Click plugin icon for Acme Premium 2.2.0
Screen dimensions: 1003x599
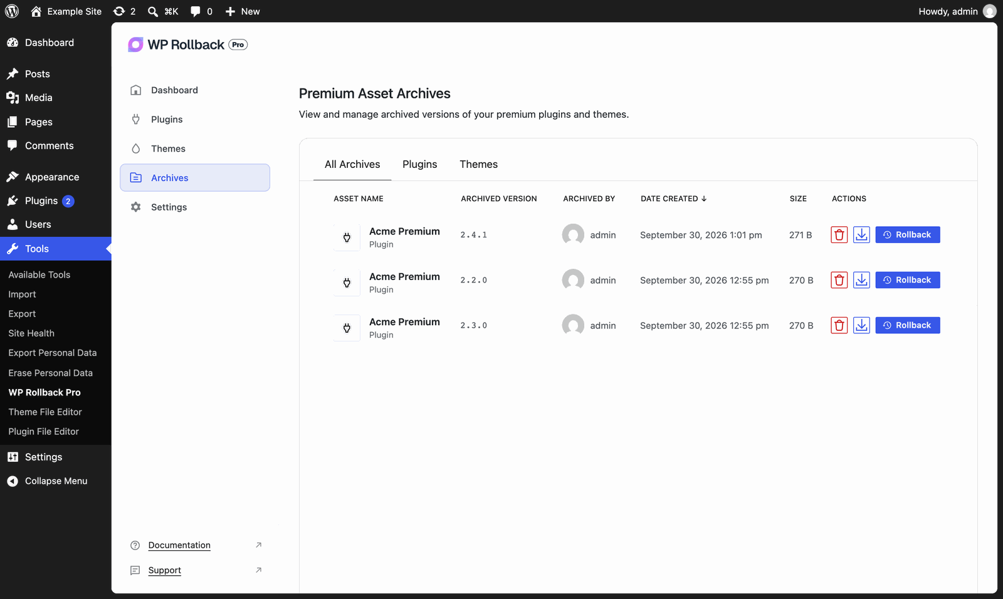347,283
